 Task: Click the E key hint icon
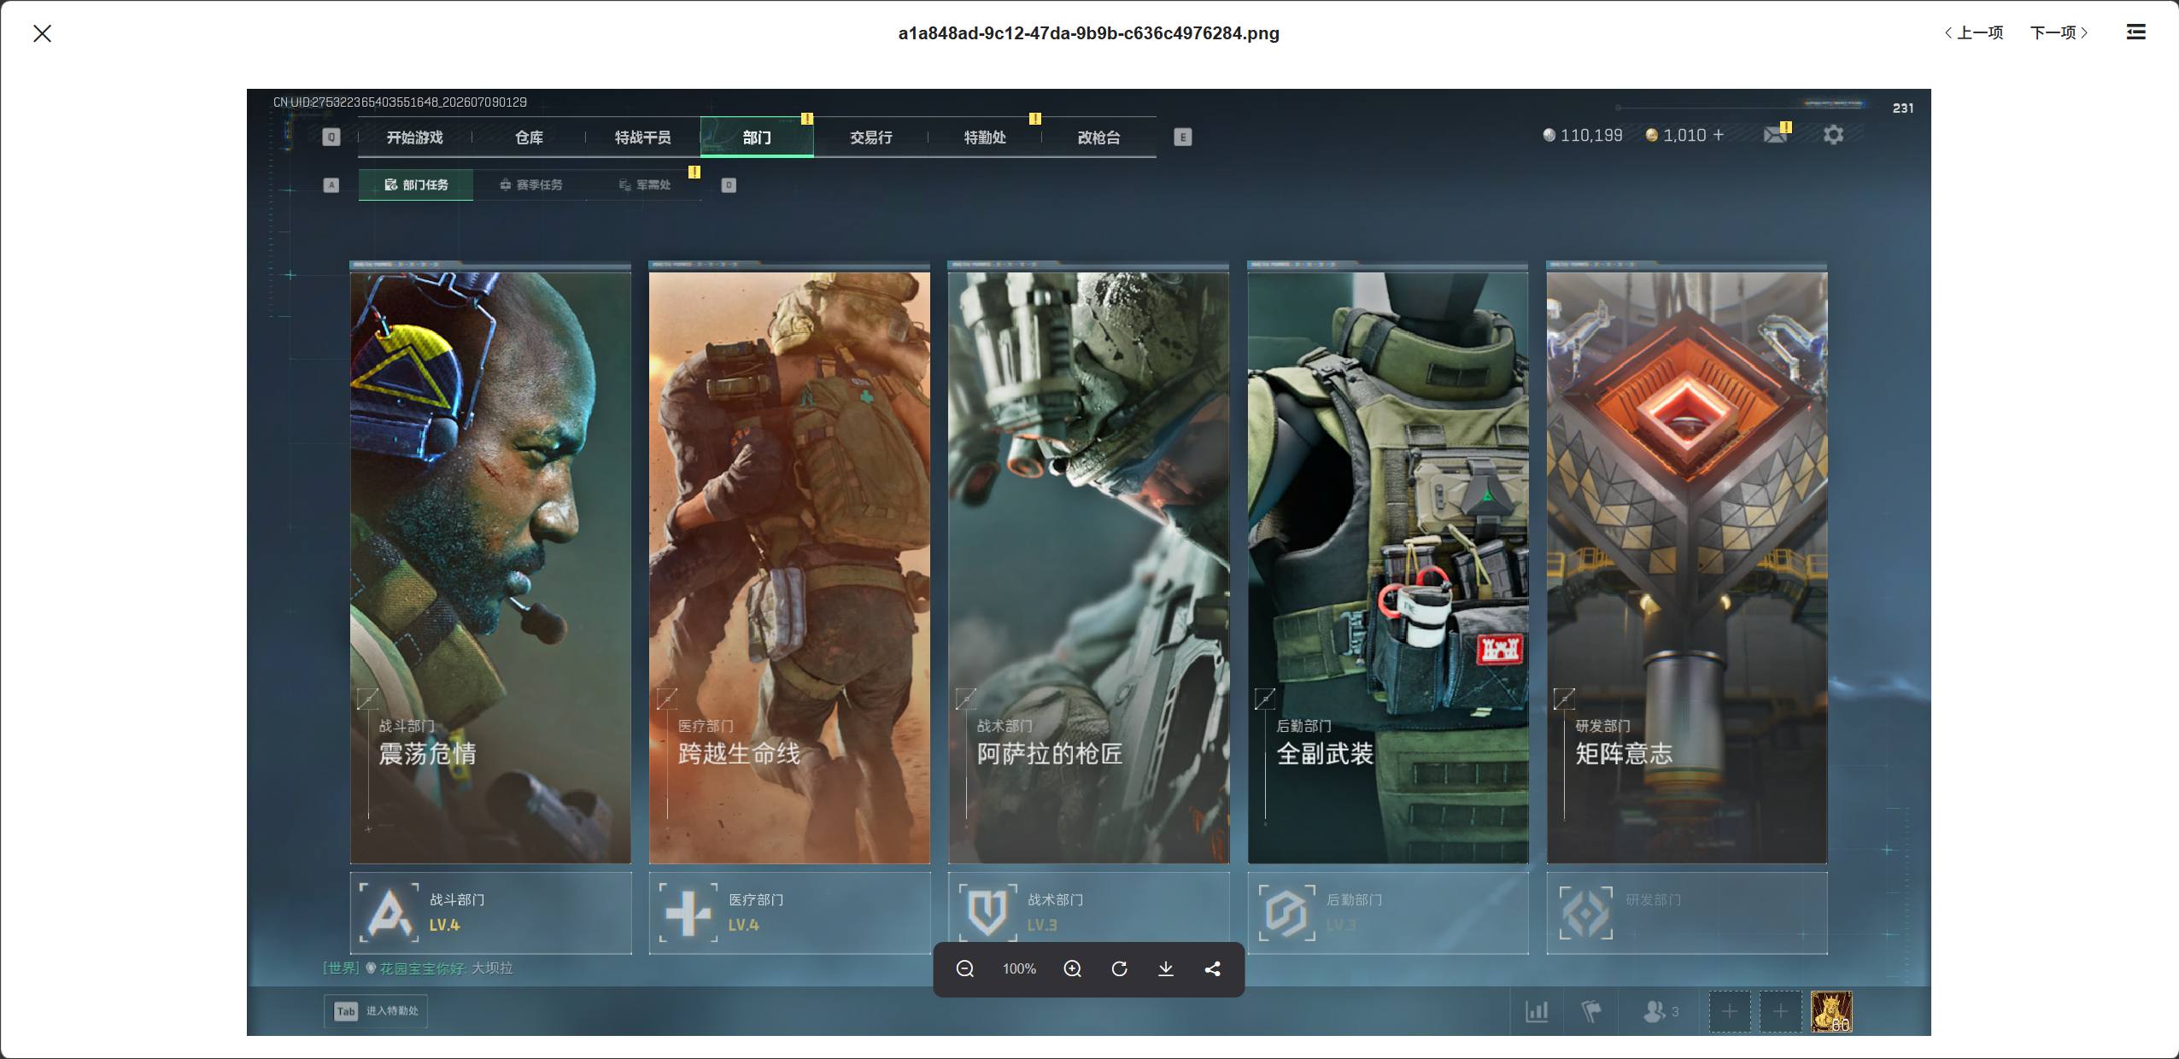coord(1183,137)
